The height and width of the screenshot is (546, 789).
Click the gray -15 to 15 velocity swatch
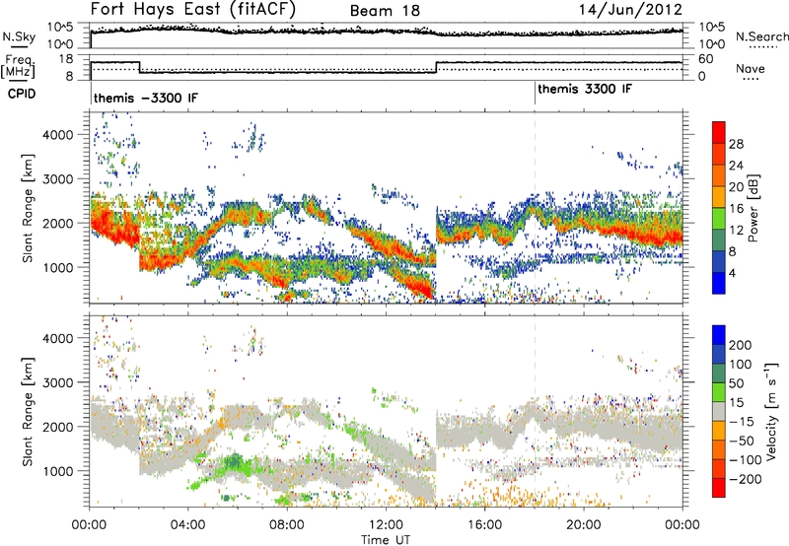point(719,411)
